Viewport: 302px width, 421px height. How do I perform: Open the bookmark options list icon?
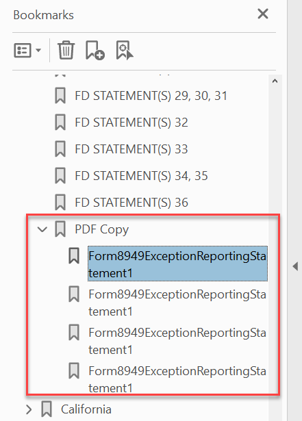(x=23, y=50)
